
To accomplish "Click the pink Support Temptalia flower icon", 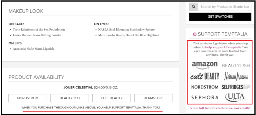I will pyautogui.click(x=194, y=34).
